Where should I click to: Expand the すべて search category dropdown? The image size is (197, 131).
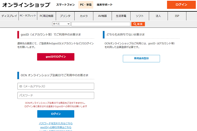(61, 24)
